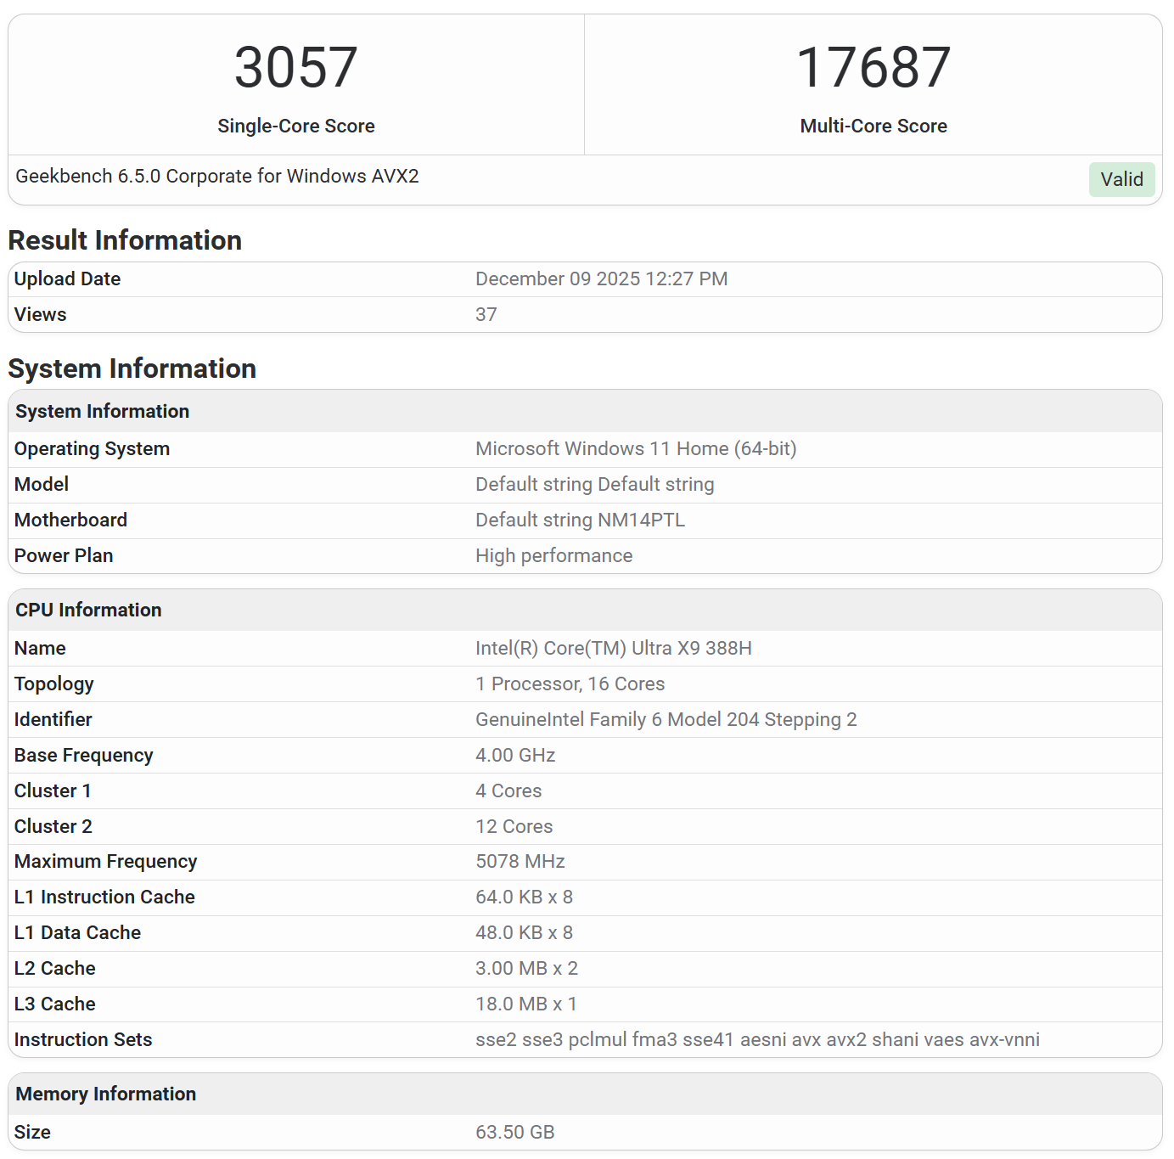The image size is (1174, 1159).
Task: Select the Instruction Sets list text
Action: click(x=757, y=1039)
